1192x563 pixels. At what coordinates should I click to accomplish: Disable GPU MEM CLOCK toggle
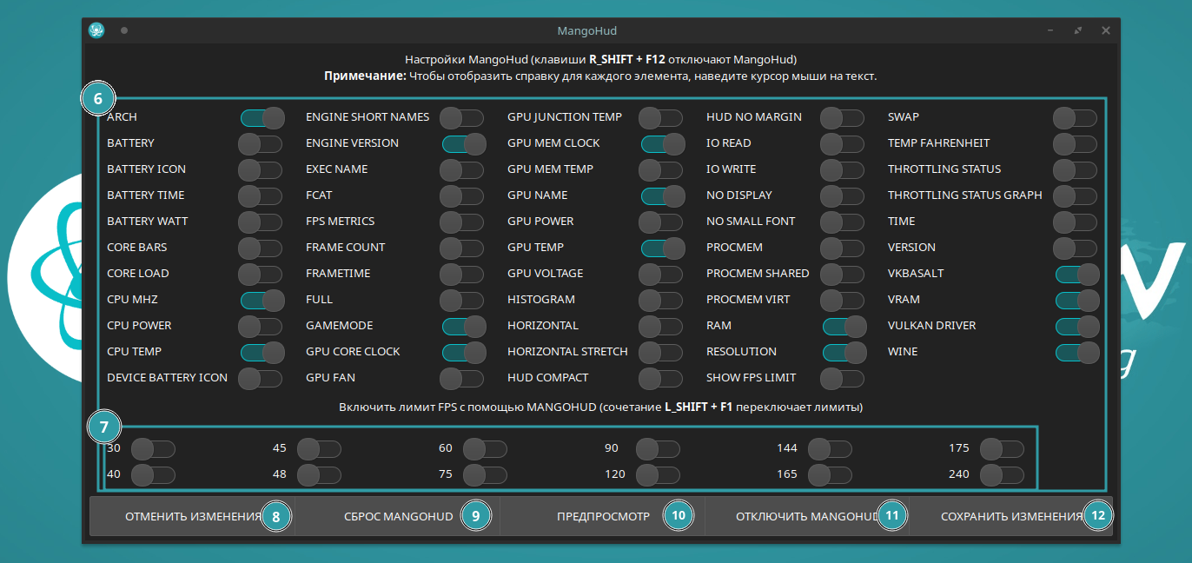(x=663, y=143)
